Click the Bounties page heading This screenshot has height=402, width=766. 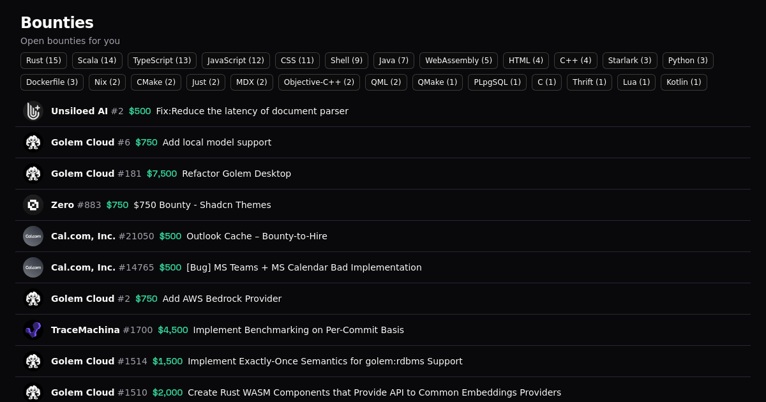(x=57, y=22)
